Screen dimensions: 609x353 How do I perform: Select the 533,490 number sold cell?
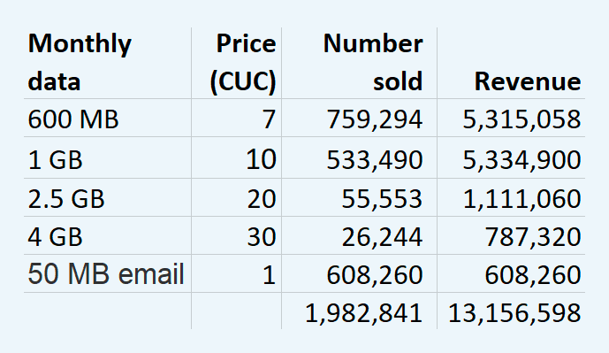tap(359, 157)
